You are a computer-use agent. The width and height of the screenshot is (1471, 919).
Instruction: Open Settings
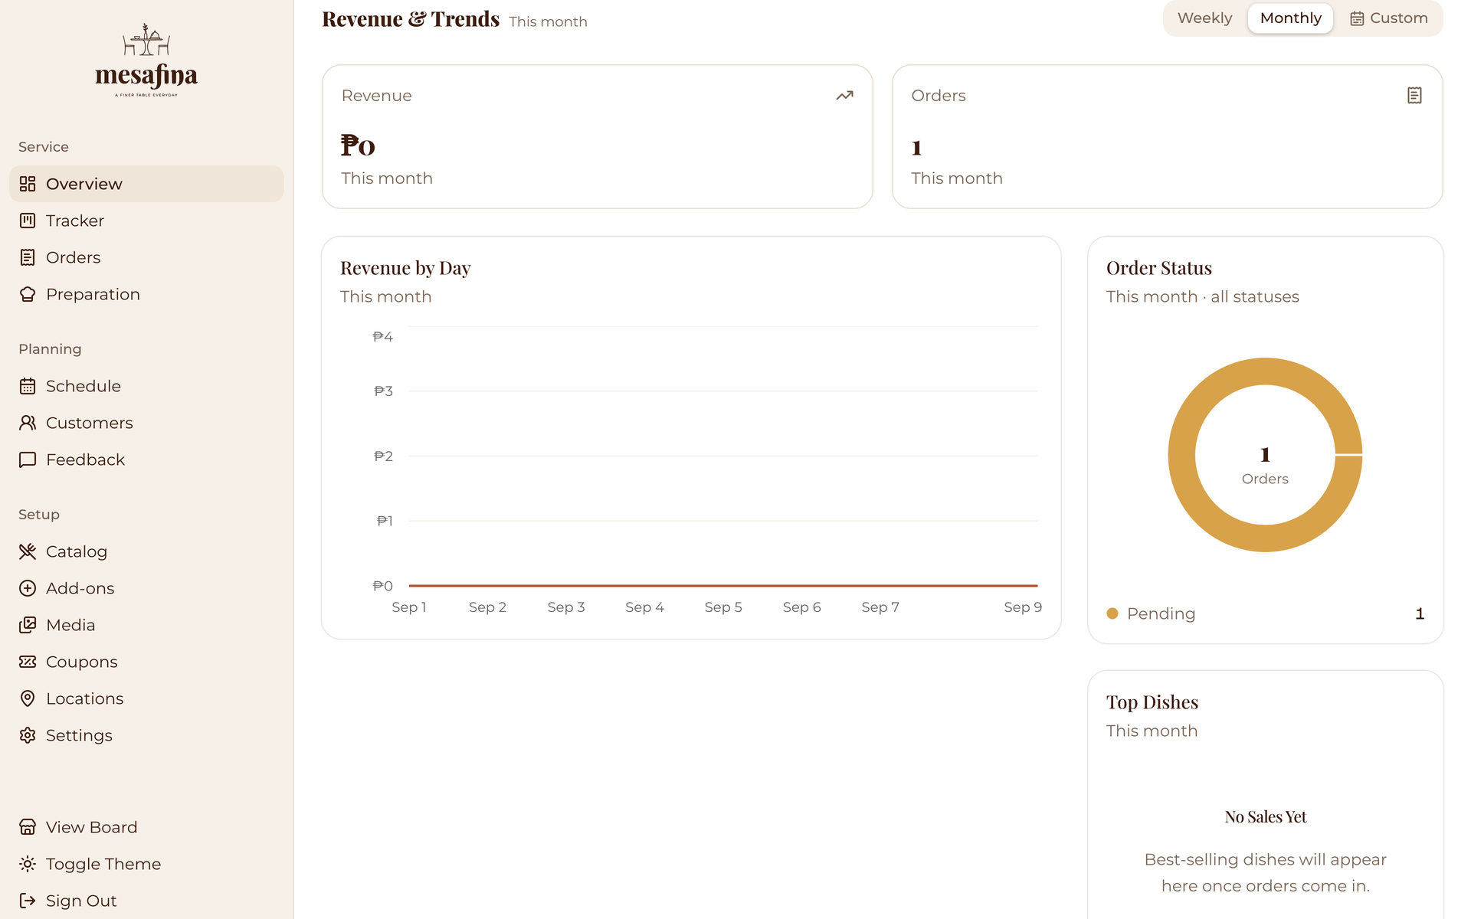(146, 735)
